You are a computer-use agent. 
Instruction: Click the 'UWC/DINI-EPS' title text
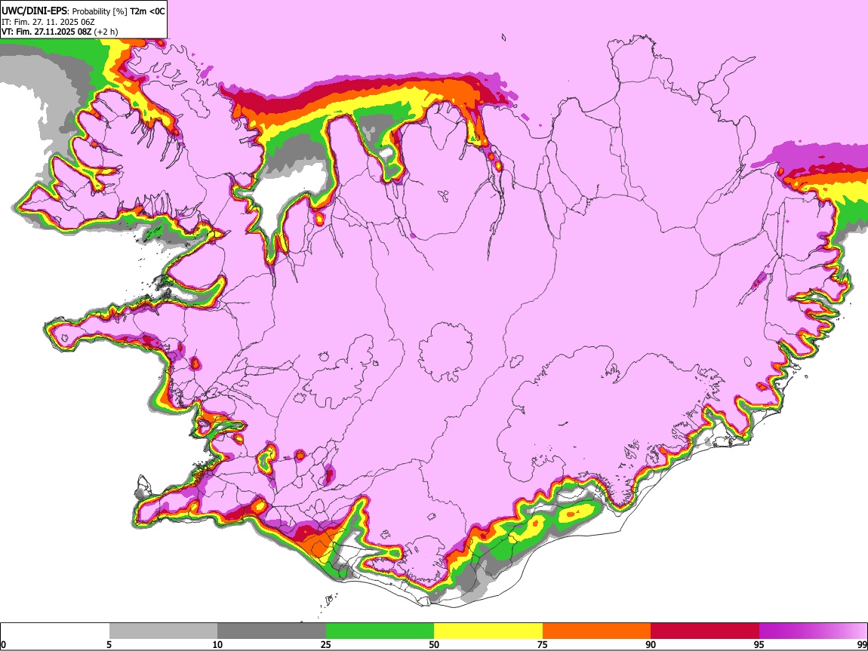[34, 11]
